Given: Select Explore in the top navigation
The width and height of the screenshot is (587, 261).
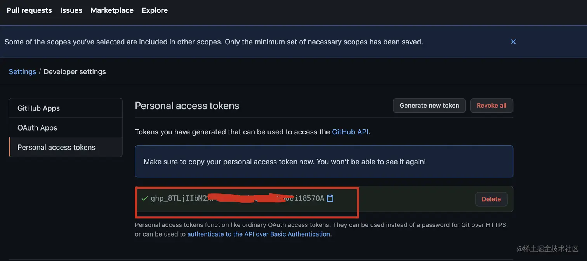Looking at the screenshot, I should pyautogui.click(x=155, y=10).
